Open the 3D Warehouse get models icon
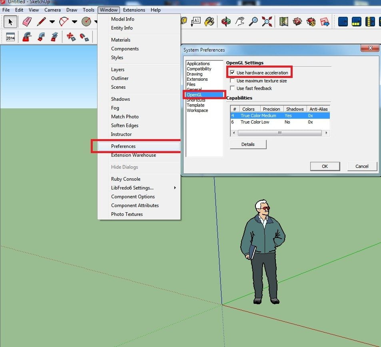 [297, 22]
